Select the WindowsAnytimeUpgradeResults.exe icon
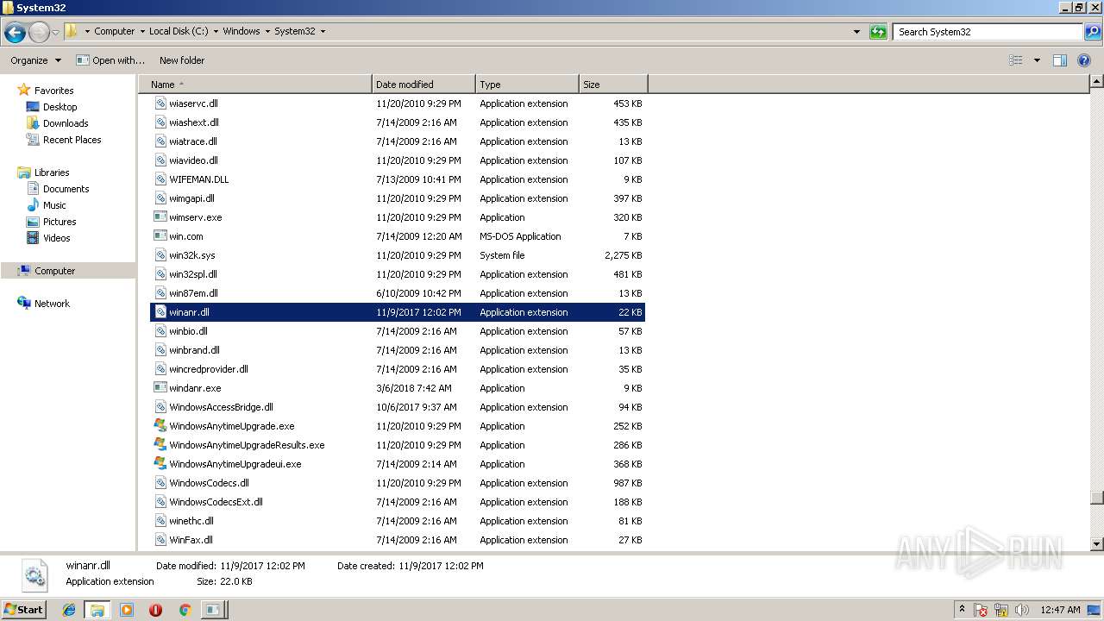The height and width of the screenshot is (621, 1104). click(160, 445)
